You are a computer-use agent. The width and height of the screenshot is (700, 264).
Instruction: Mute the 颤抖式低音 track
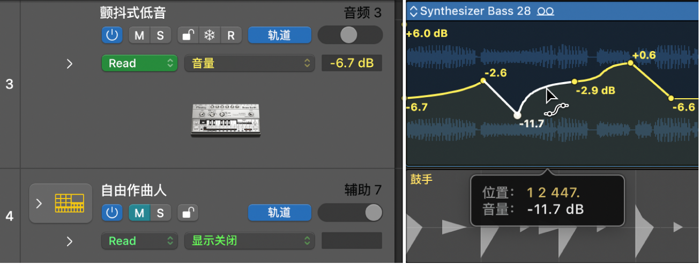tap(139, 35)
